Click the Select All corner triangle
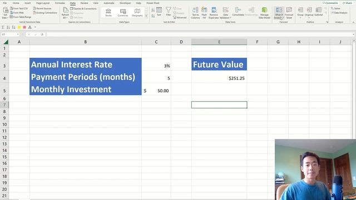The image size is (356, 200). (6, 42)
